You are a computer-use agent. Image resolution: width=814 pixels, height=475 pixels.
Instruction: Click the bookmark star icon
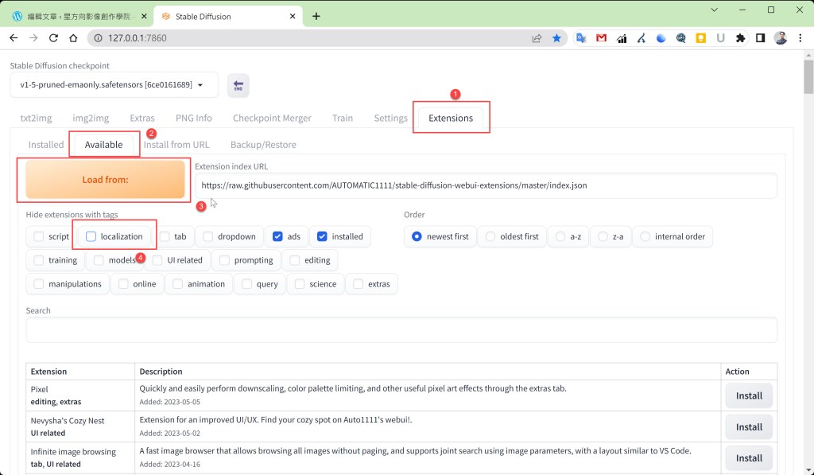click(556, 37)
